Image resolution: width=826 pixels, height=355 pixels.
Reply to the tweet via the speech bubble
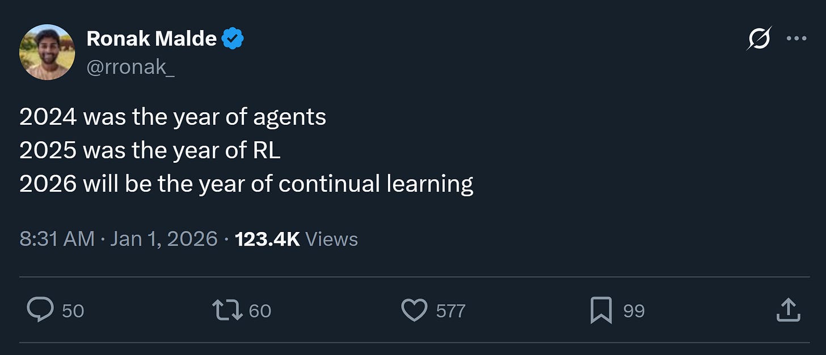[x=40, y=310]
